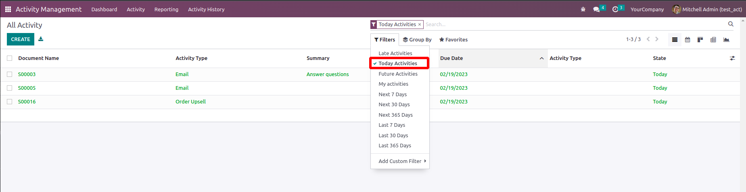Image resolution: width=746 pixels, height=192 pixels.
Task: Tick the checkbox for S00016
Action: 10,102
